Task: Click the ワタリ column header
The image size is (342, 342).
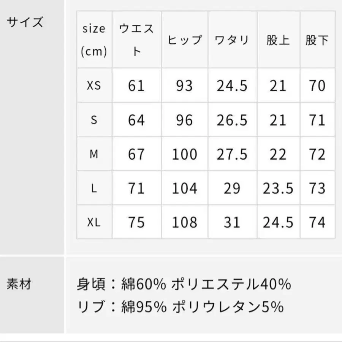Action: pyautogui.click(x=232, y=40)
